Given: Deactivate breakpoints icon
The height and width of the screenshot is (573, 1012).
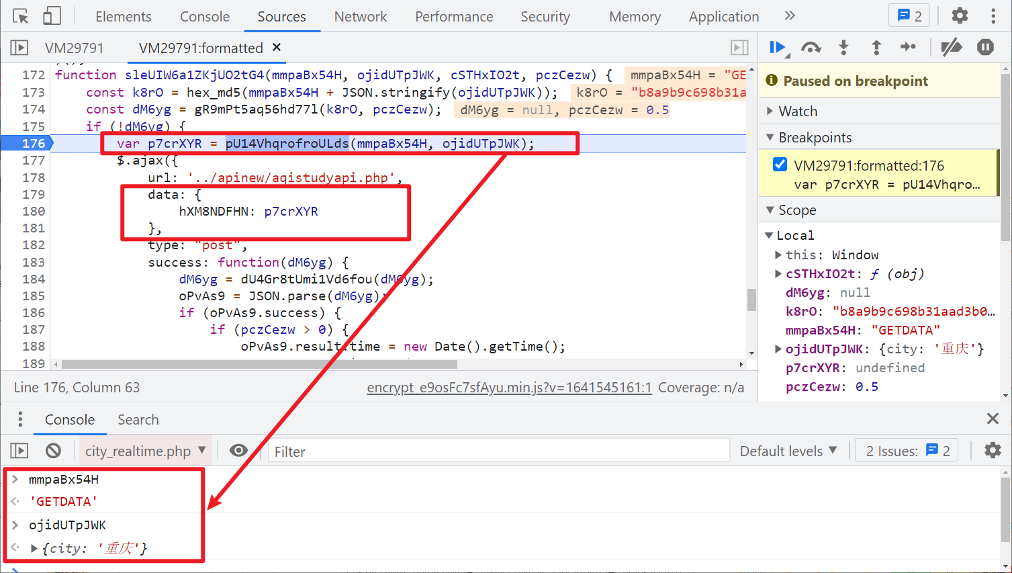Looking at the screenshot, I should pyautogui.click(x=951, y=47).
